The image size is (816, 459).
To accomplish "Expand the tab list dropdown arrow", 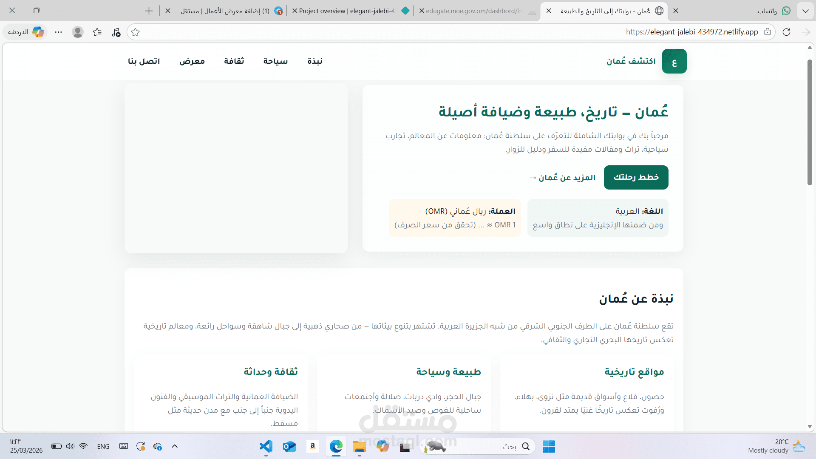I will pos(805,11).
